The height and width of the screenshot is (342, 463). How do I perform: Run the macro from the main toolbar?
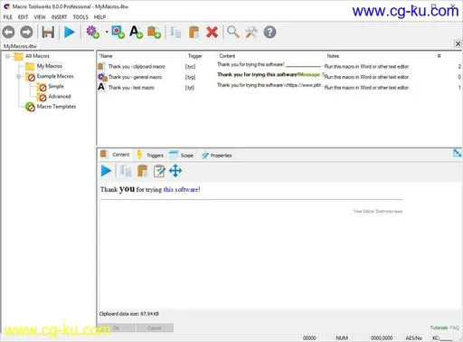pyautogui.click(x=70, y=32)
